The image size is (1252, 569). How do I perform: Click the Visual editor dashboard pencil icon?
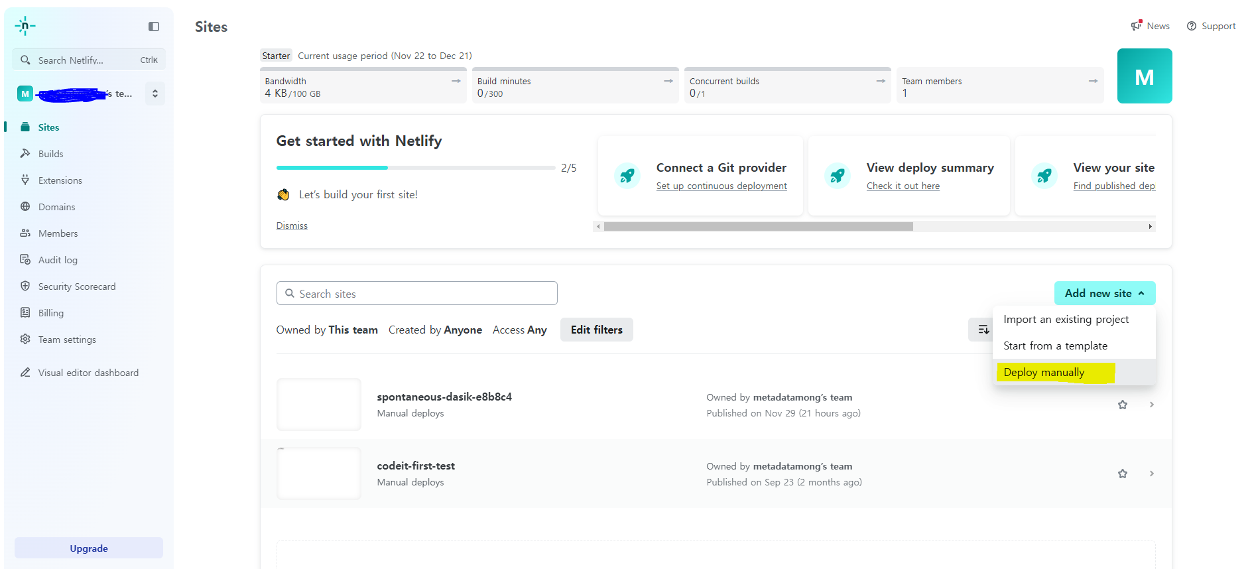pos(25,372)
